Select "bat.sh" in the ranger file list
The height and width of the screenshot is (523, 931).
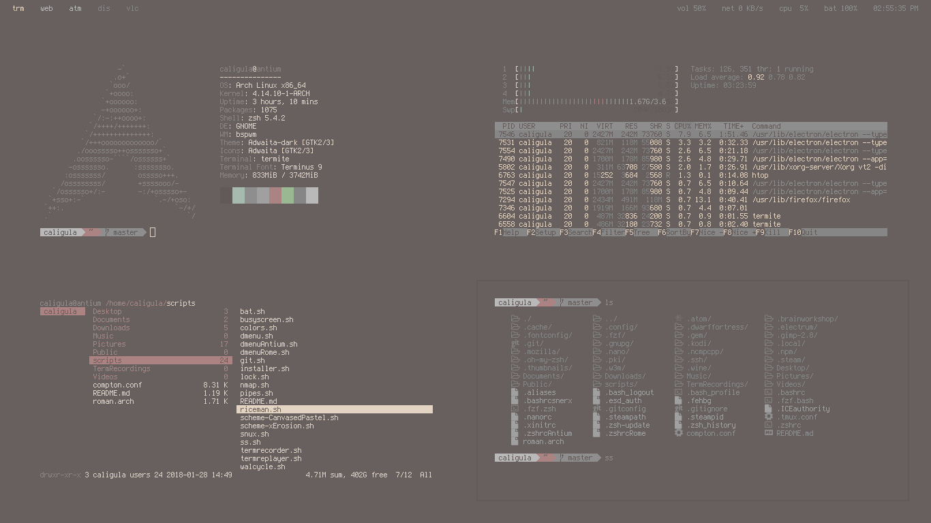pyautogui.click(x=252, y=311)
